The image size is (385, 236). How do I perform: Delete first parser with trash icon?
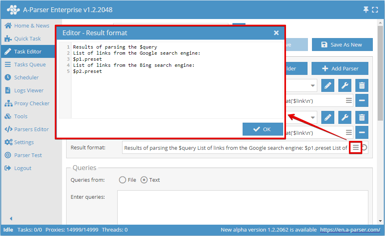[362, 85]
